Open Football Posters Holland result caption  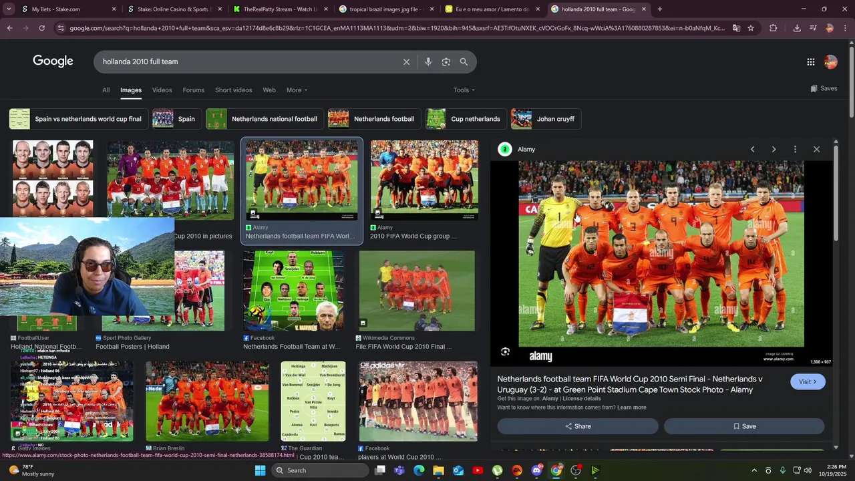pos(132,347)
